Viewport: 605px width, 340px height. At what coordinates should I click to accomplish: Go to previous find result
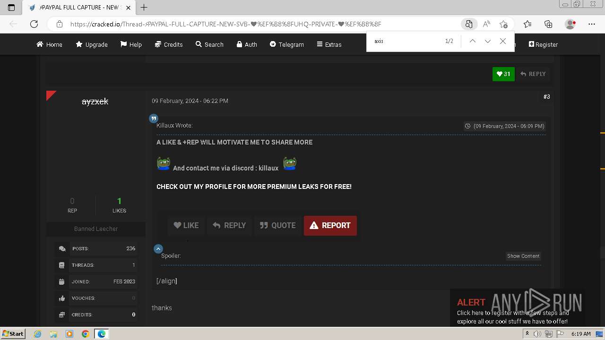[x=472, y=41]
